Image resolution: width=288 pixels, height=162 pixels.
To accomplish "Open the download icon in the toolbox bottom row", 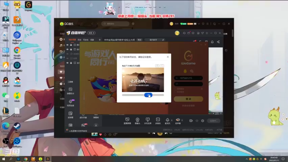I will pyautogui.click(x=96, y=125).
